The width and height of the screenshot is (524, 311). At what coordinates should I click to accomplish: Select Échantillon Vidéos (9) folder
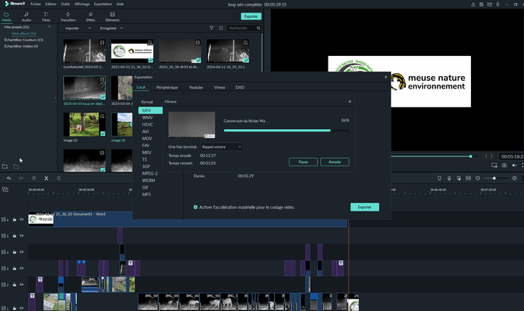[21, 47]
